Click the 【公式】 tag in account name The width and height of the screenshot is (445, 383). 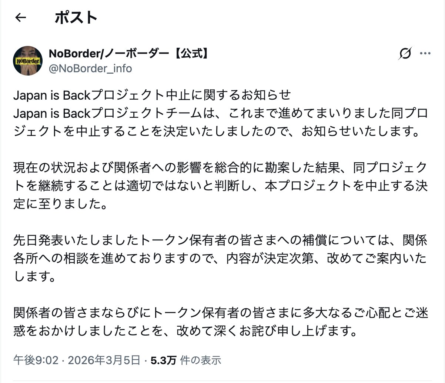(191, 54)
